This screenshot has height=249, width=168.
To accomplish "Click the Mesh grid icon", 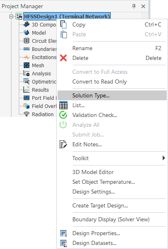I will tap(27, 65).
